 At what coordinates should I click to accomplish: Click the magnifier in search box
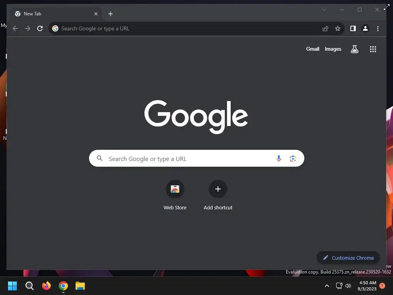99,158
